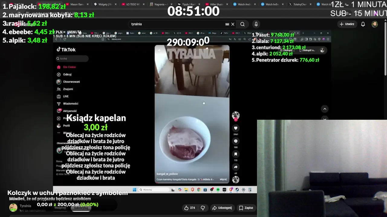Open the Tyralnia channel avatar
Image resolution: width=387 pixels, height=217 pixels.
[13, 207]
